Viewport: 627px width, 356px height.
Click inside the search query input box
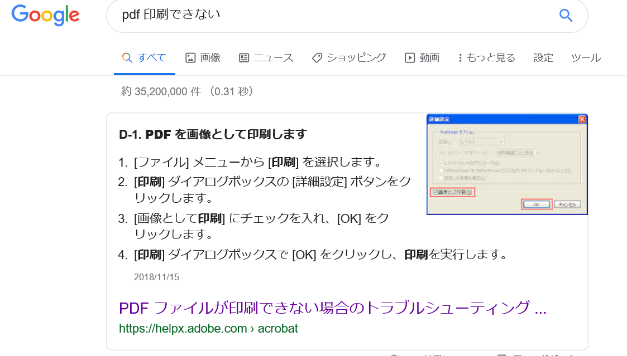[279, 16]
